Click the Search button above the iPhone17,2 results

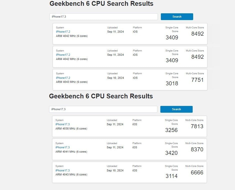[x=177, y=17]
